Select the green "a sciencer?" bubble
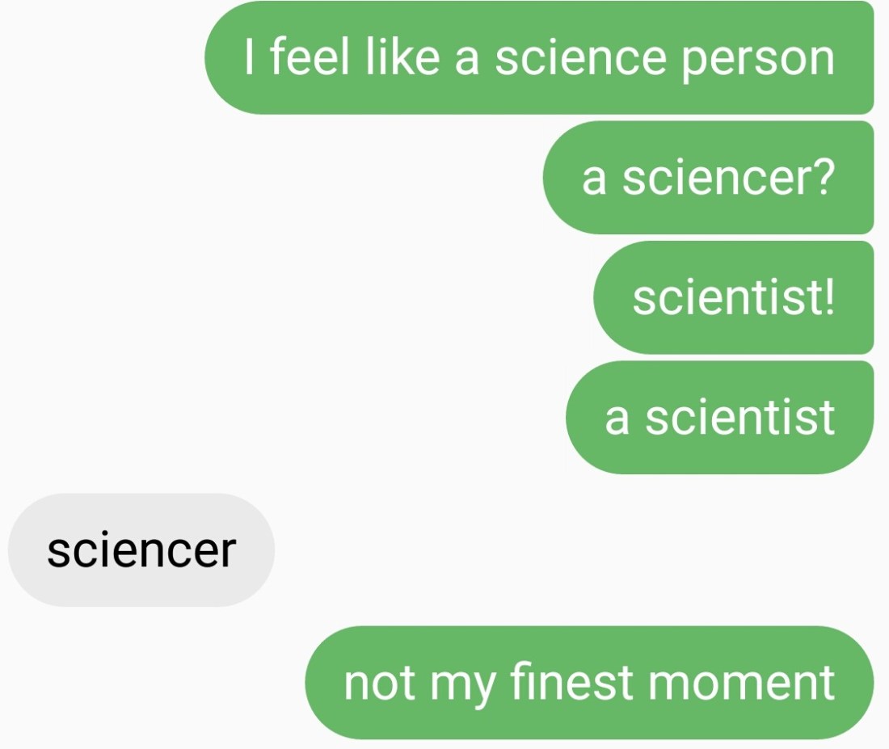Viewport: 889px width, 749px height. 708,178
